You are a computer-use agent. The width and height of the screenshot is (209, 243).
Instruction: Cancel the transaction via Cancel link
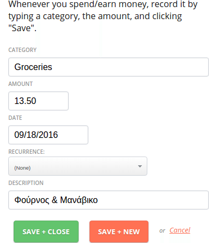(180, 230)
